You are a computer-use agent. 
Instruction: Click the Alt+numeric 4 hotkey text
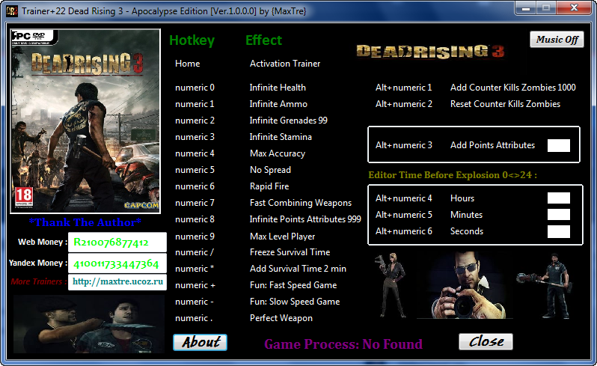tap(403, 198)
